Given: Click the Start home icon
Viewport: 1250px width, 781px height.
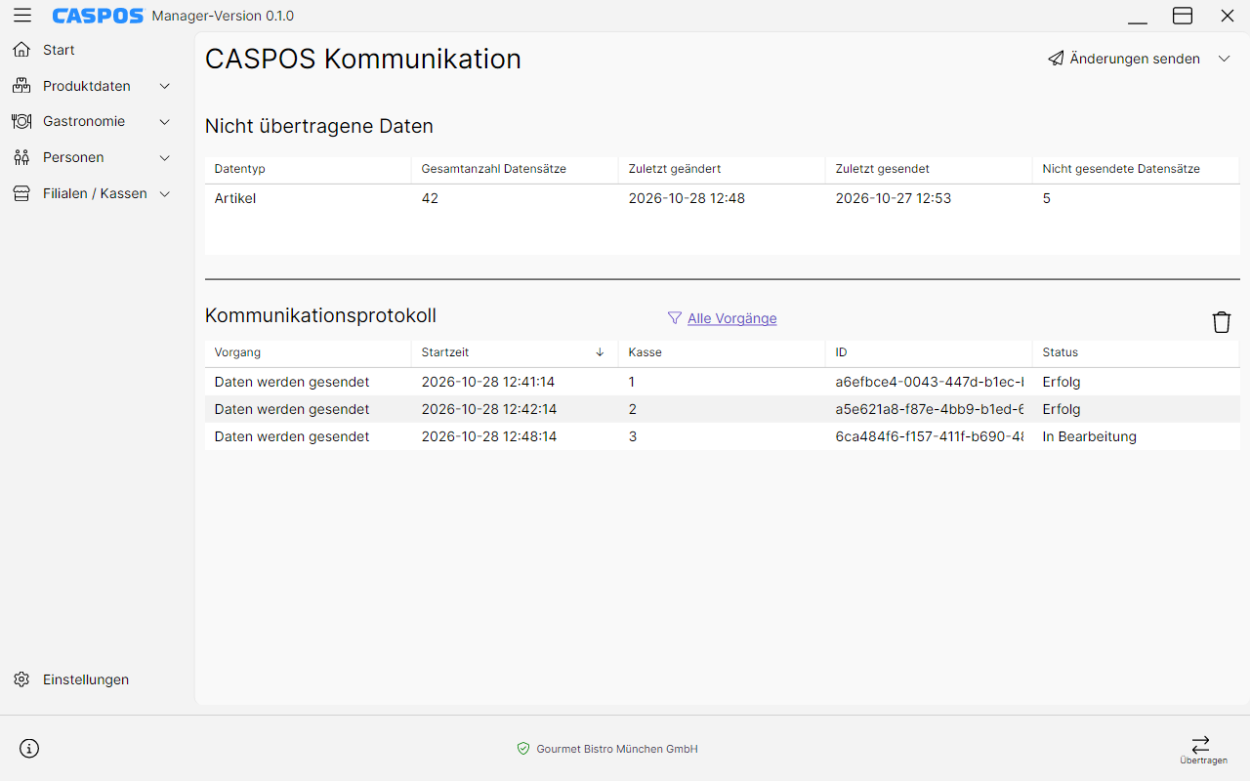Looking at the screenshot, I should coord(21,50).
